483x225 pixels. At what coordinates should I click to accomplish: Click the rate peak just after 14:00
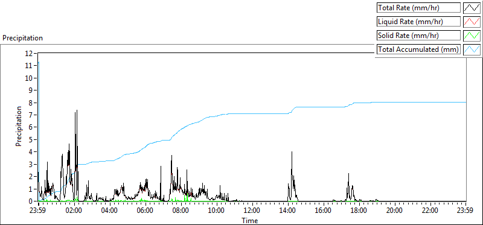292,152
